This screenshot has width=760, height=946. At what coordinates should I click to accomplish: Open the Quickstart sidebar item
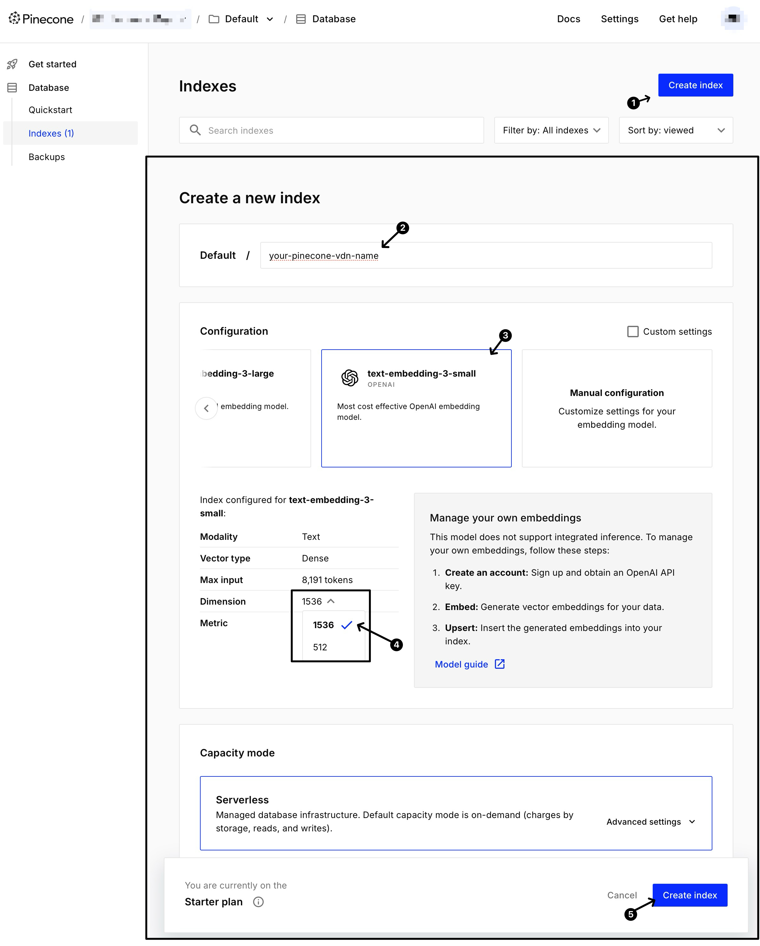tap(50, 110)
